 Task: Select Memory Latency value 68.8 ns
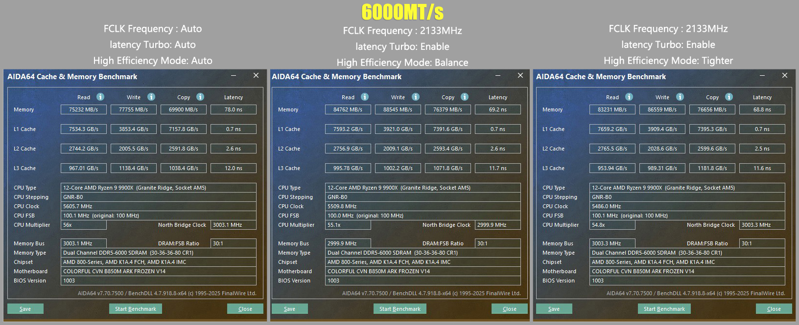click(762, 109)
